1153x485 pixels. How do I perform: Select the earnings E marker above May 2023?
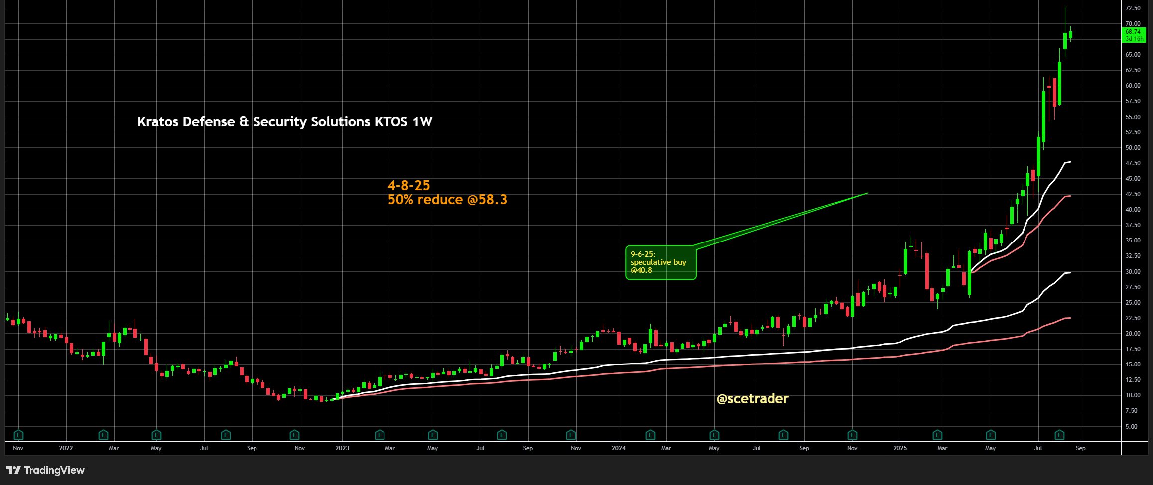click(x=433, y=435)
